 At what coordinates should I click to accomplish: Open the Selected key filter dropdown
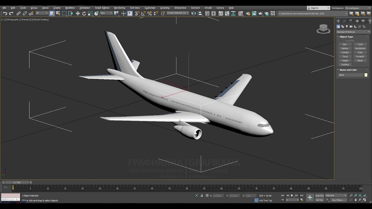click(336, 196)
